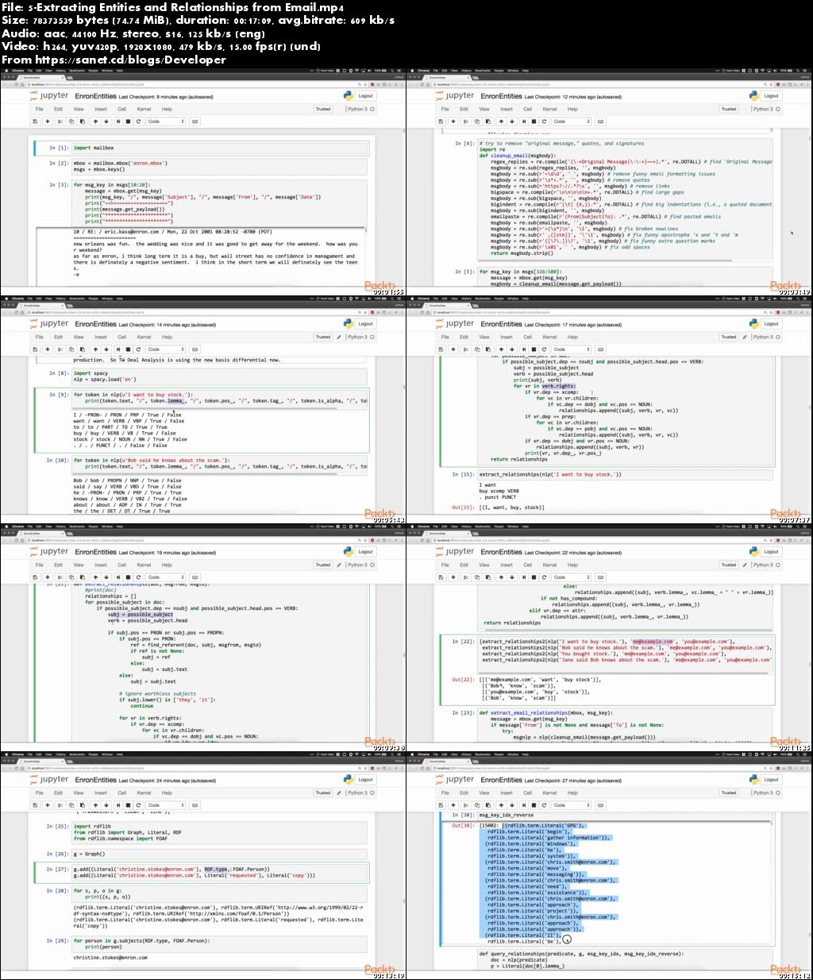Open Code cell-type dropdown in 17-minutes-ago notebook
The height and width of the screenshot is (980, 813).
pyautogui.click(x=572, y=349)
